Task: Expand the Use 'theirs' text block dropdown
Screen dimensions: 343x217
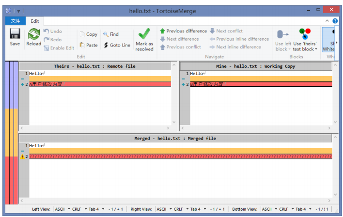Action: click(x=316, y=49)
